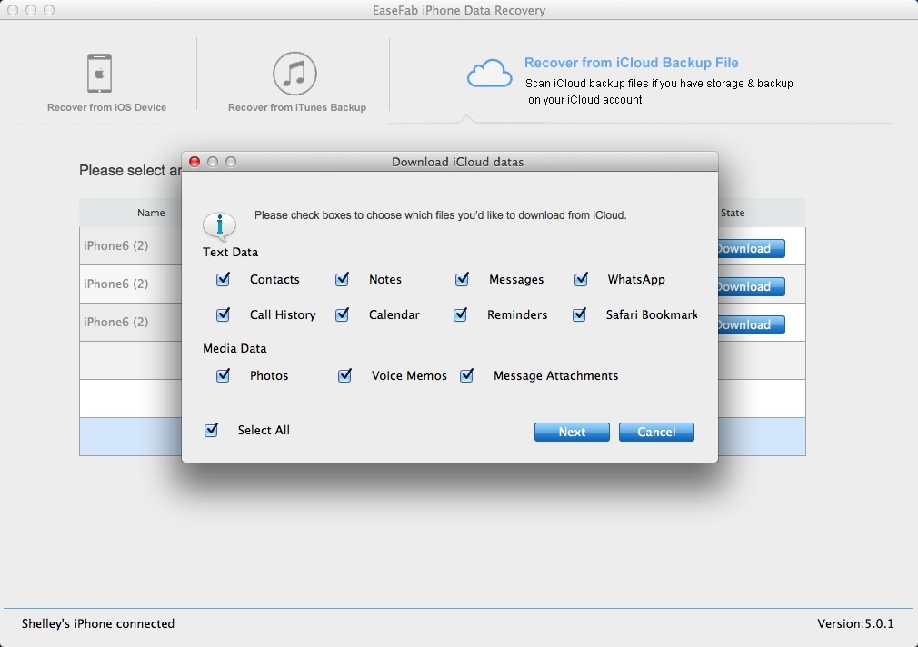918x647 pixels.
Task: Uncheck the Notes checkbox
Action: (342, 279)
